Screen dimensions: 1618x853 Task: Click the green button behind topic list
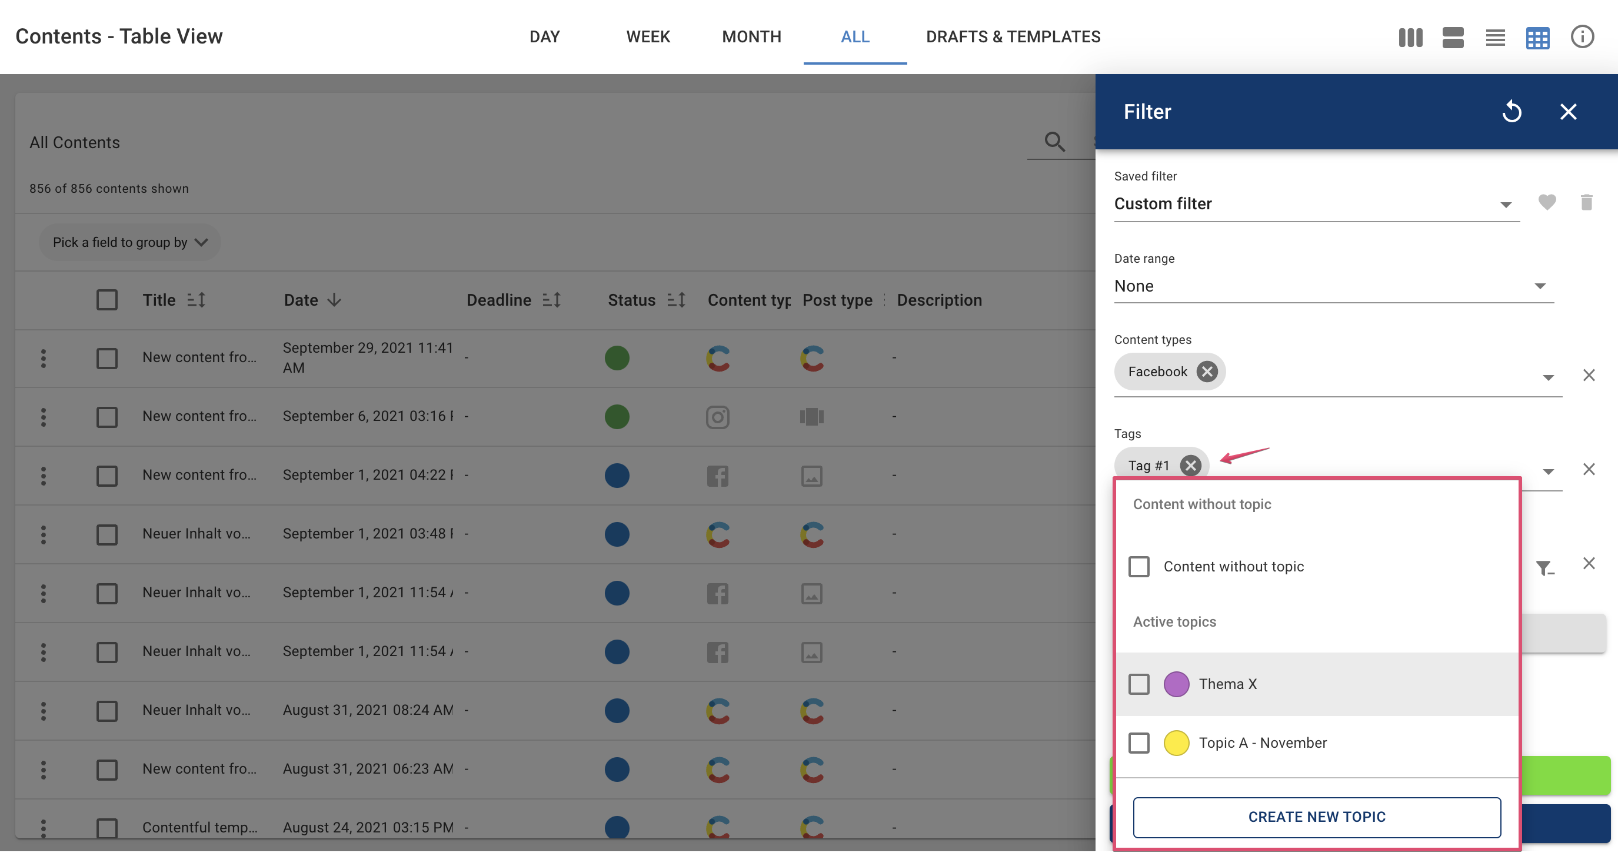1566,776
